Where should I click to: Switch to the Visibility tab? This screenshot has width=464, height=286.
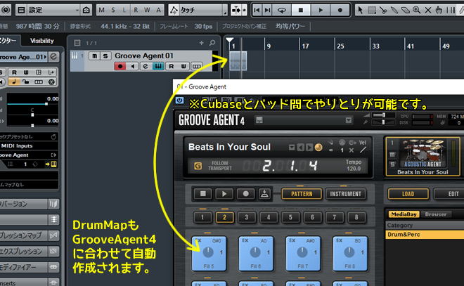[x=42, y=41]
